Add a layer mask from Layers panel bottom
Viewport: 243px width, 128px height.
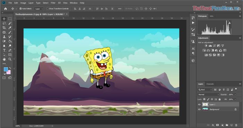(x=218, y=125)
